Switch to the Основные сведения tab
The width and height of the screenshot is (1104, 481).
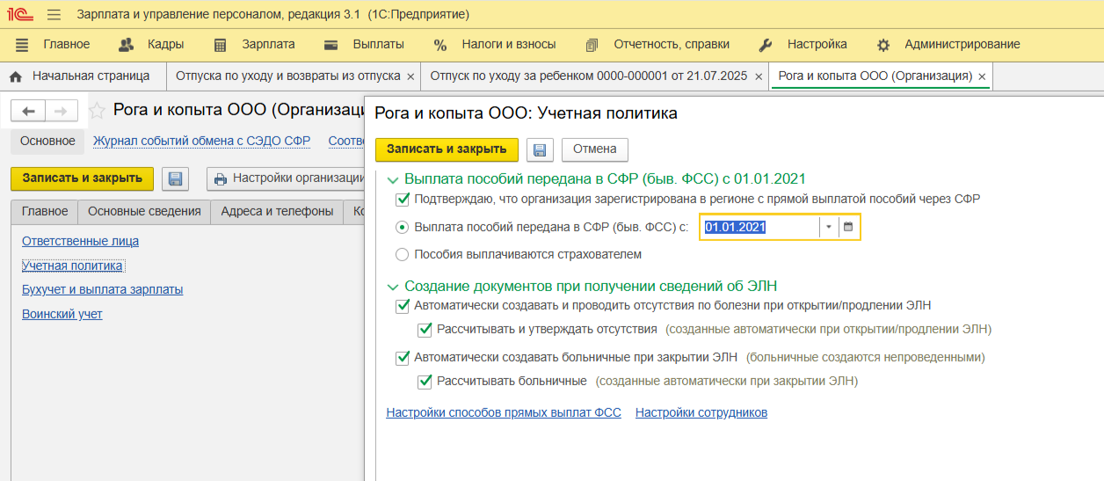click(x=145, y=211)
